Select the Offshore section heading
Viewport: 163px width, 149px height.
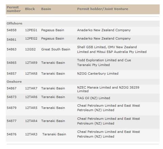pos(14,23)
